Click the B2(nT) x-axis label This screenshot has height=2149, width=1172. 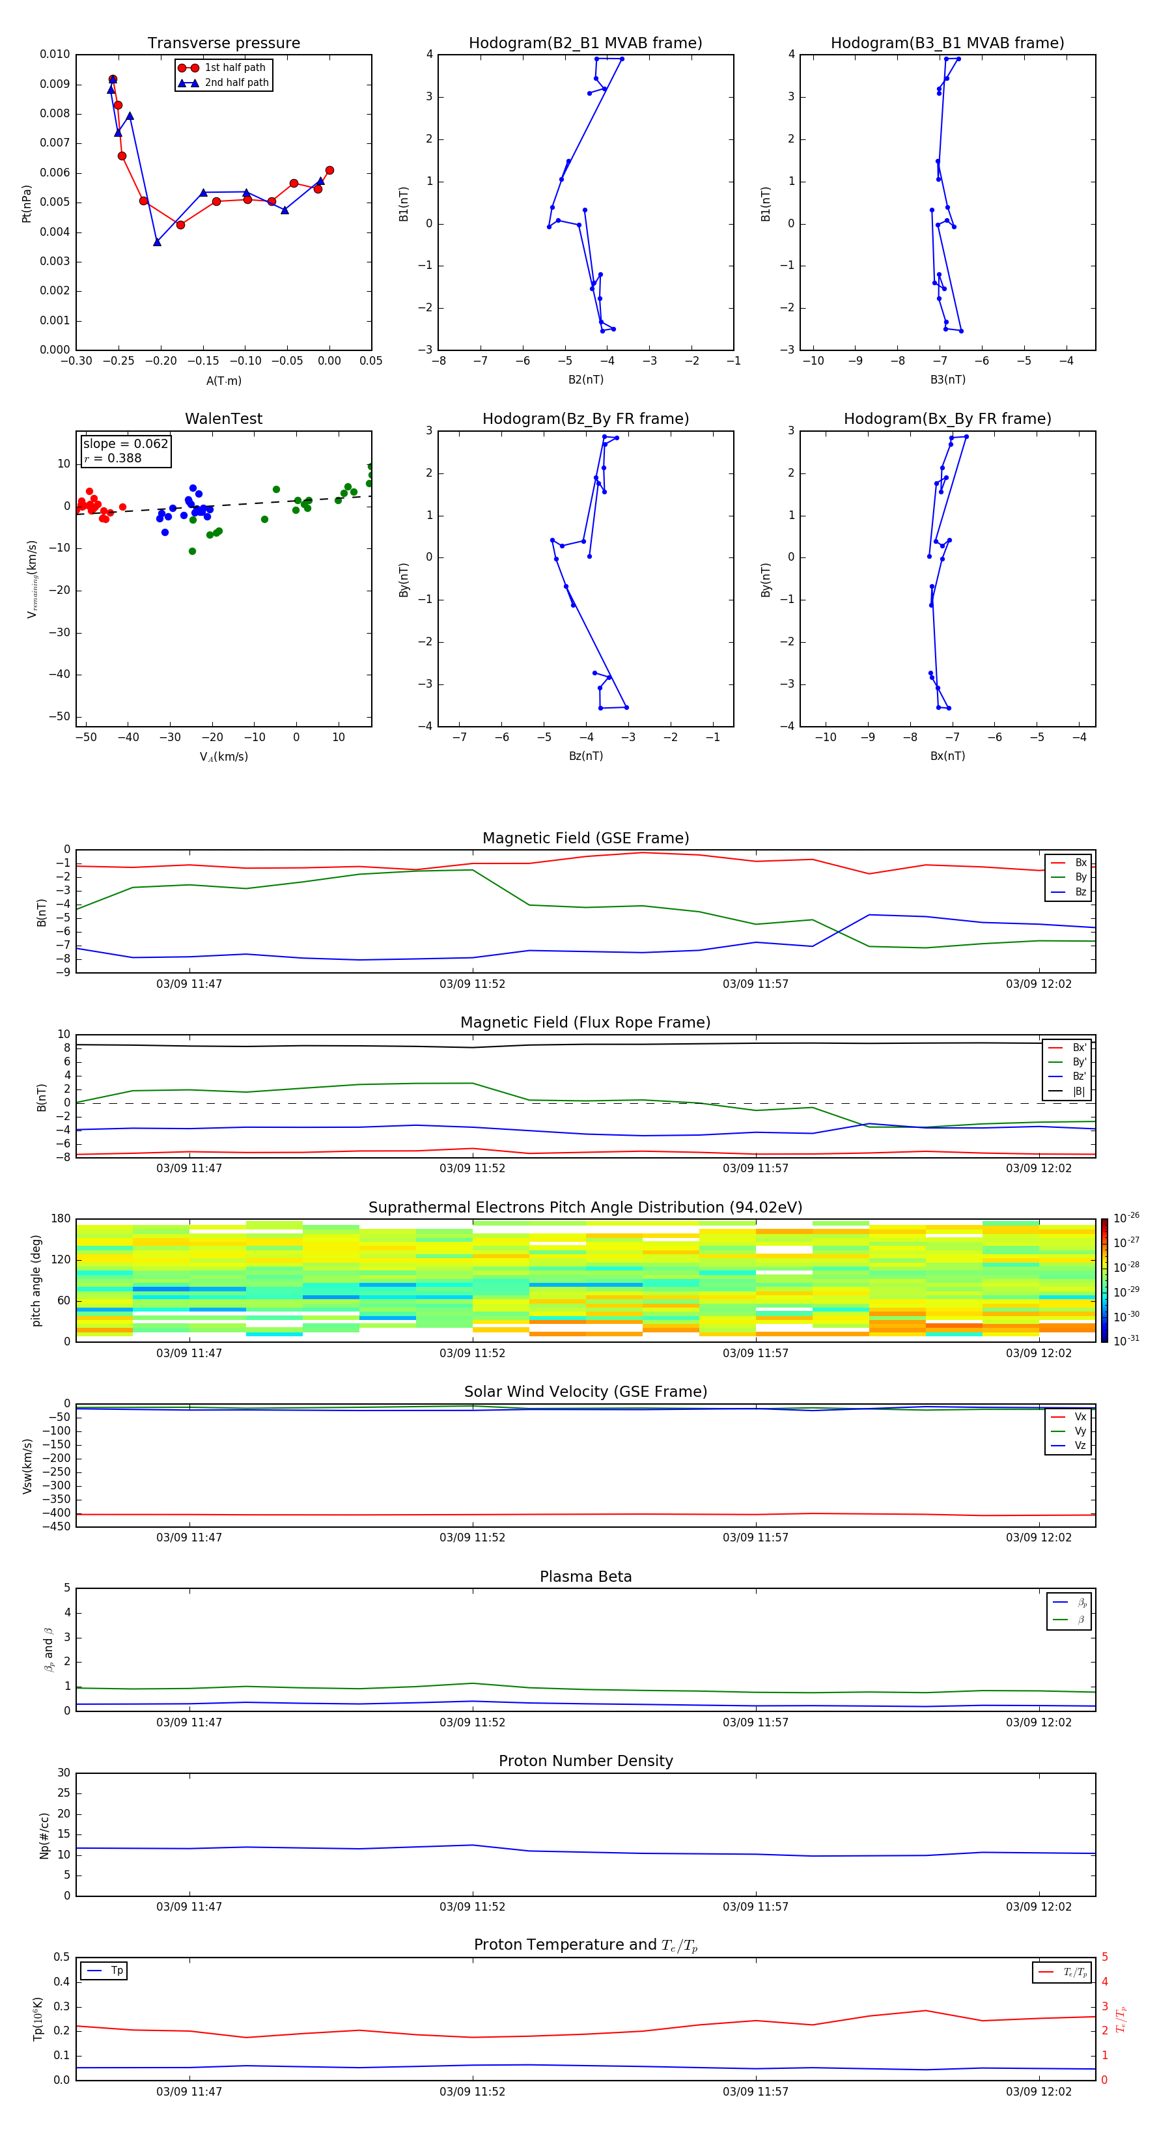tap(585, 380)
